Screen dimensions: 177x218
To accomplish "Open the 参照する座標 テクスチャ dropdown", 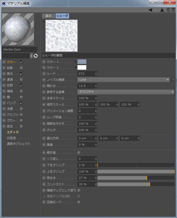I will pyautogui.click(x=126, y=92).
